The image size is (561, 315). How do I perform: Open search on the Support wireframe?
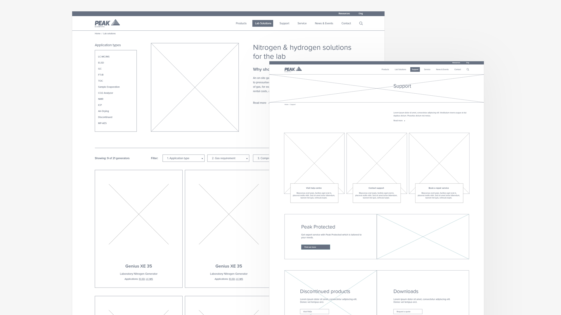click(x=468, y=69)
